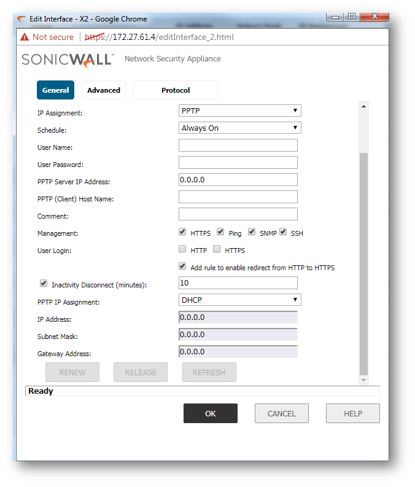Enable the HTTPS management checkbox

[182, 232]
